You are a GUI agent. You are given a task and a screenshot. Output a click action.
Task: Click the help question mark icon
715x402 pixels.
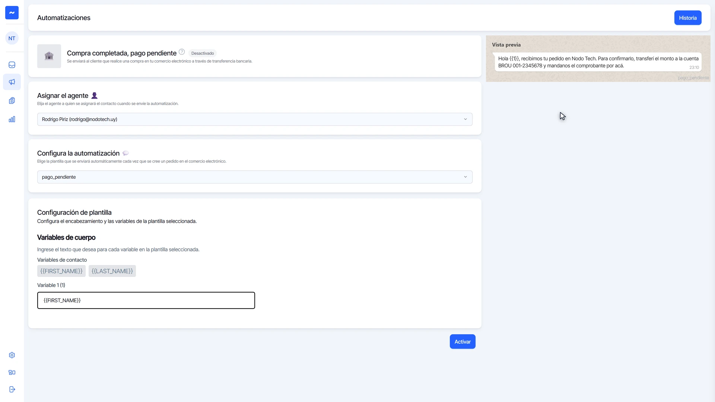click(x=182, y=52)
